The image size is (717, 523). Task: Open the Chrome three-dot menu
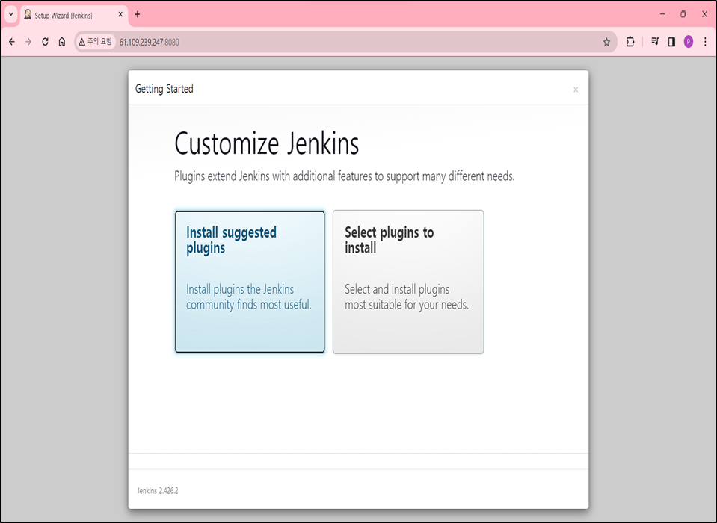point(705,42)
